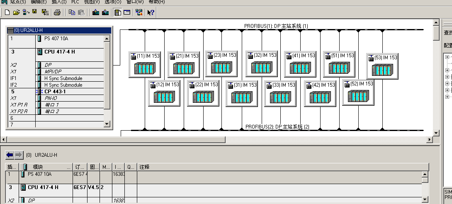
Task: Click the Open folder toolbar icon
Action: pos(16,12)
